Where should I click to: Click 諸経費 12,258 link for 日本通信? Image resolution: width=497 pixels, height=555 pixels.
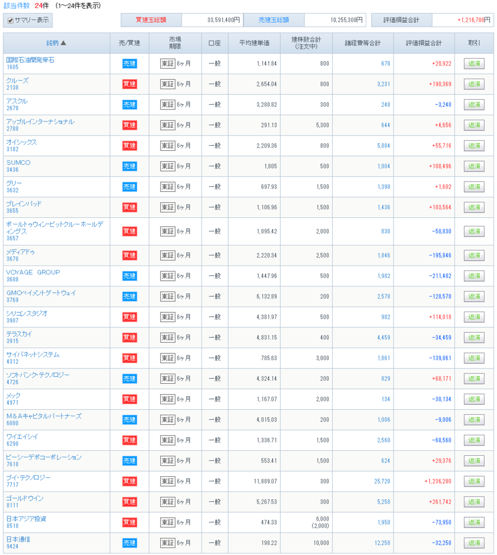pos(382,543)
